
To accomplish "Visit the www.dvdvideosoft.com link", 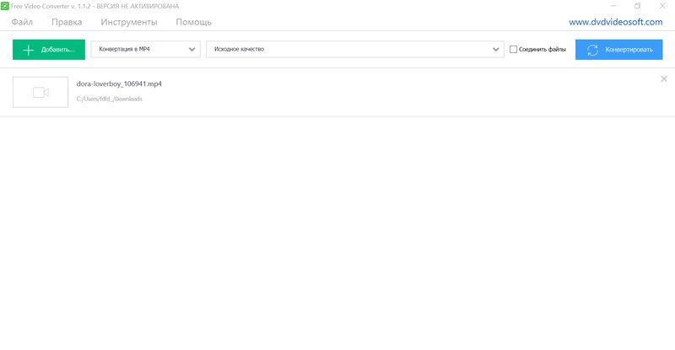I will [x=616, y=22].
